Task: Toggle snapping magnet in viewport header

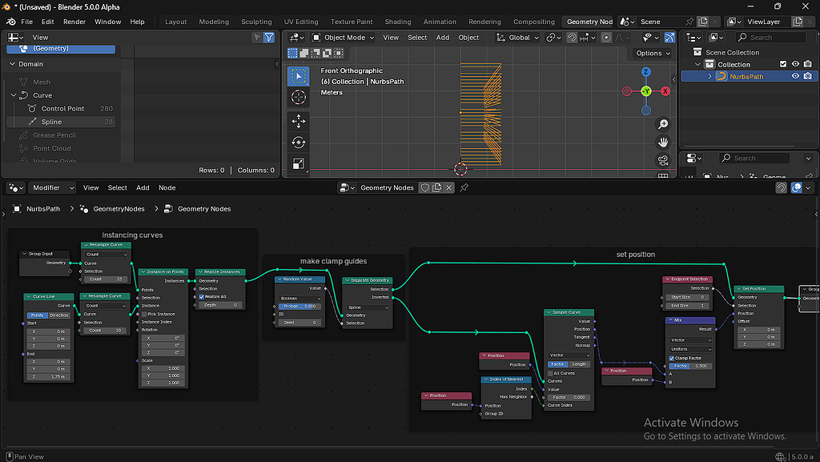Action: (x=572, y=37)
